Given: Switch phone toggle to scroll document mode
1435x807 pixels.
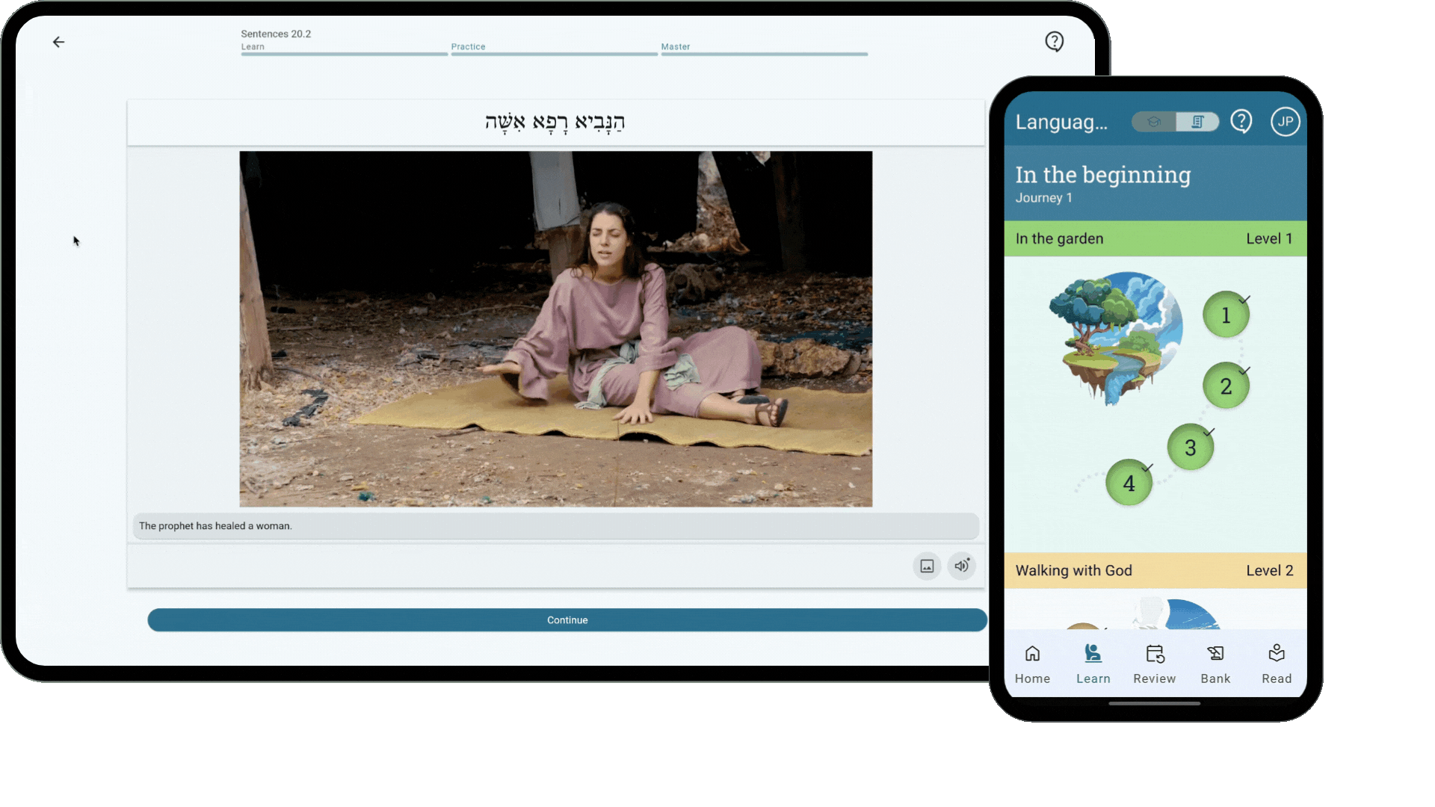Looking at the screenshot, I should tap(1197, 122).
